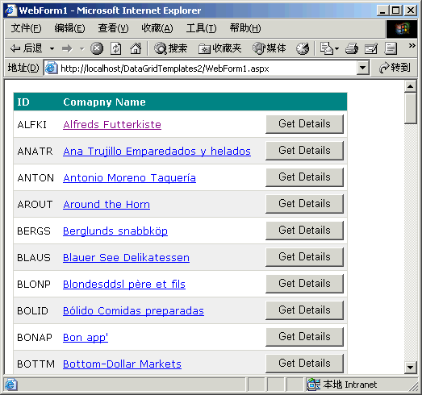The height and width of the screenshot is (395, 422).
Task: Click the Print icon
Action: [352, 48]
